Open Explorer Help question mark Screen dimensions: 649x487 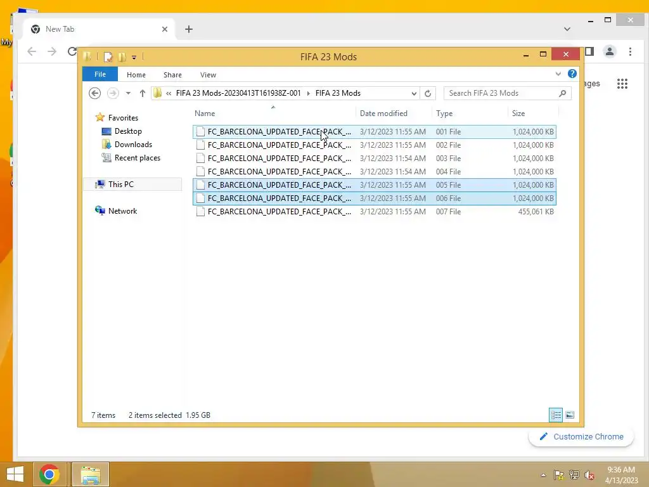pyautogui.click(x=572, y=74)
